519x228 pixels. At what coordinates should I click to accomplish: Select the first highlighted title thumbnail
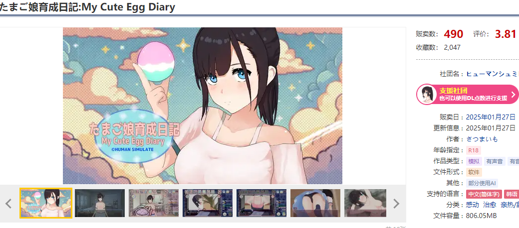[x=46, y=203]
